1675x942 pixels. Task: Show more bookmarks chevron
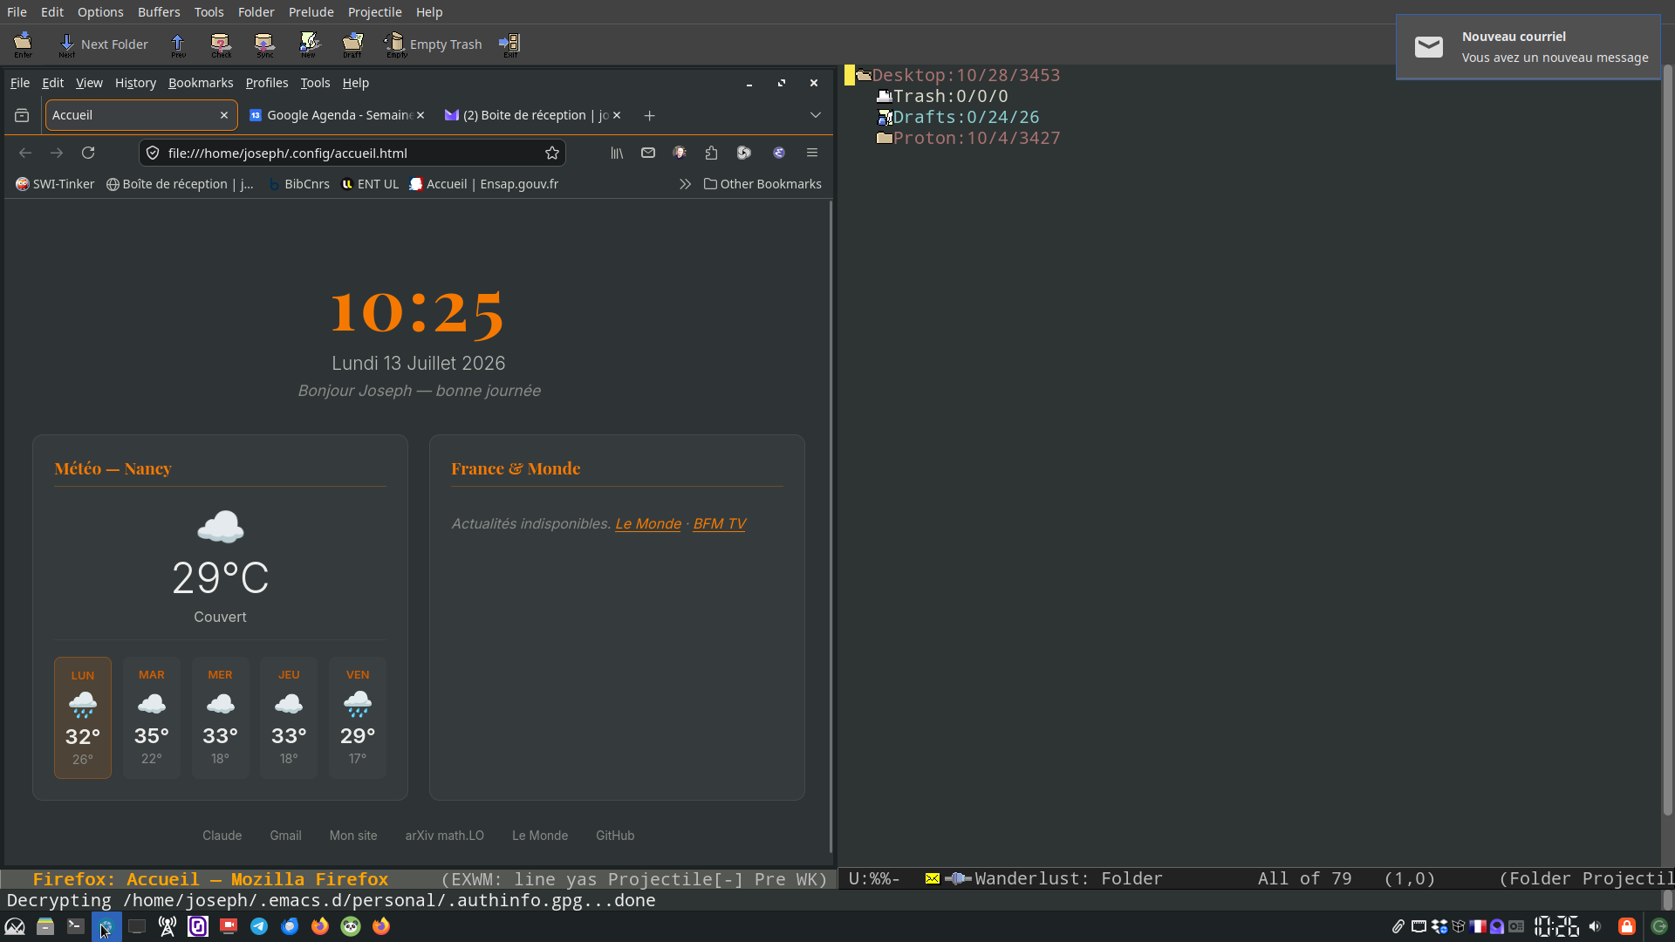tap(685, 184)
